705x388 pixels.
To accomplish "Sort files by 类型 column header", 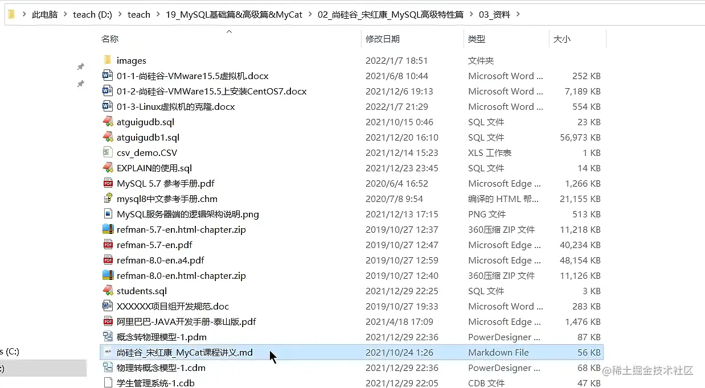I will [x=477, y=39].
